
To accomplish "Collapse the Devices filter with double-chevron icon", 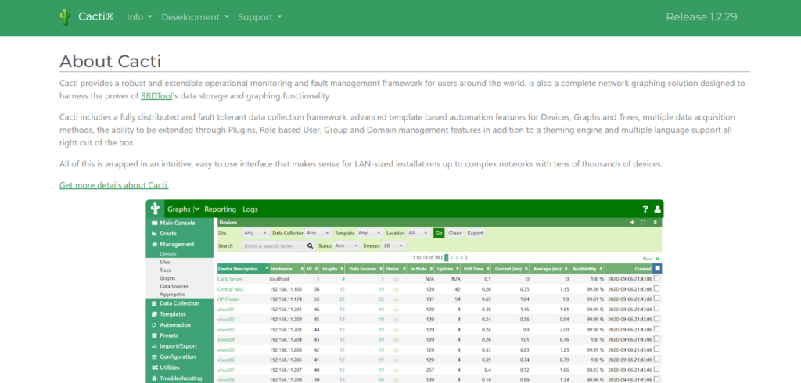I will click(x=655, y=223).
